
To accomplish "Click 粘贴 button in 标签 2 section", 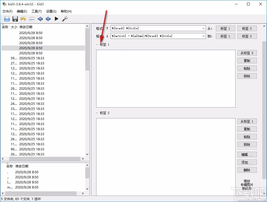I will pyautogui.click(x=247, y=137).
